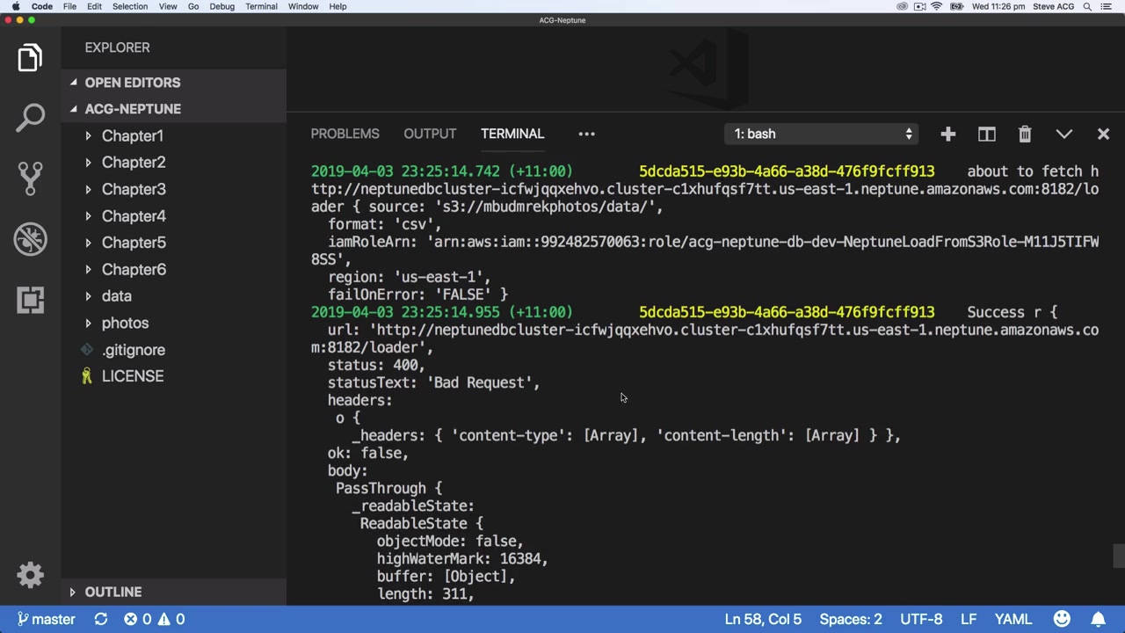The width and height of the screenshot is (1125, 633).
Task: Go to line via Ln 58, Col 5
Action: tap(763, 619)
